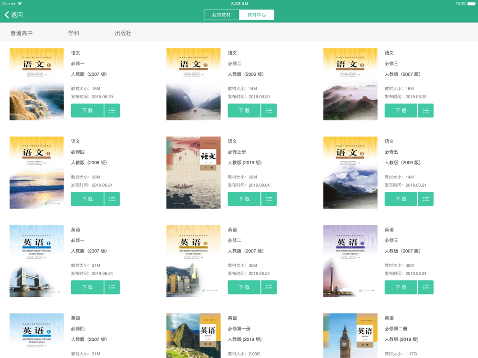
Task: Tap the 教材大小: 30M text
Action: click(x=399, y=265)
